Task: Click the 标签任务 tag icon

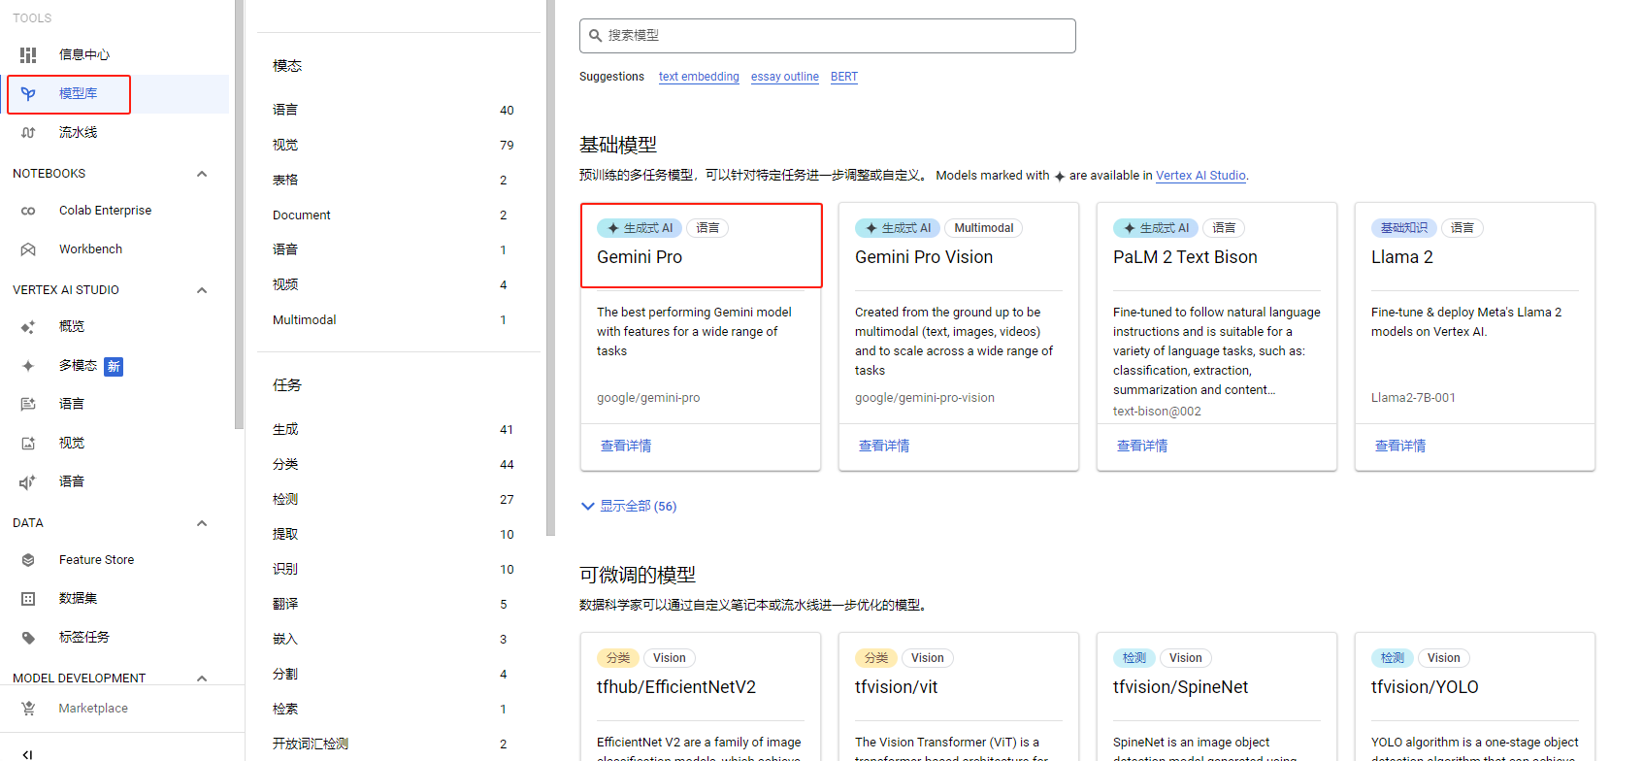Action: 28,638
